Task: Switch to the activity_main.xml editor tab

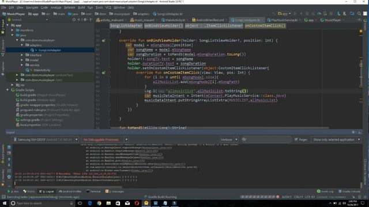Action: [110, 20]
